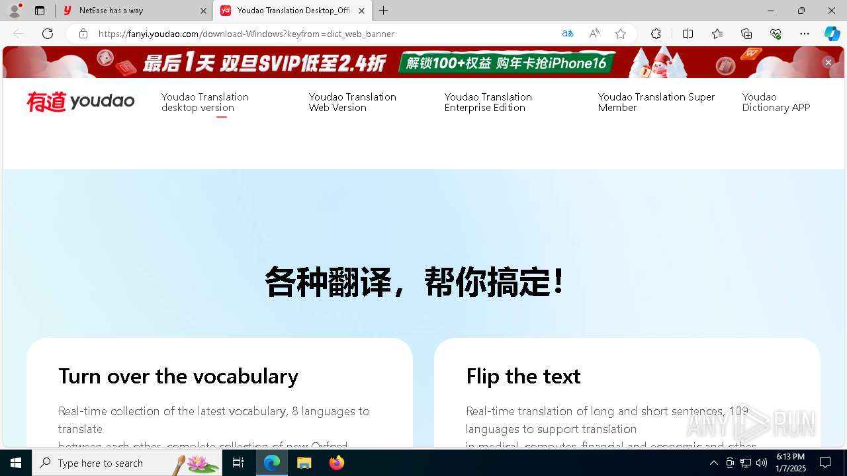Click the Turn over the vocabulary heading
This screenshot has height=476, width=847.
tap(179, 376)
